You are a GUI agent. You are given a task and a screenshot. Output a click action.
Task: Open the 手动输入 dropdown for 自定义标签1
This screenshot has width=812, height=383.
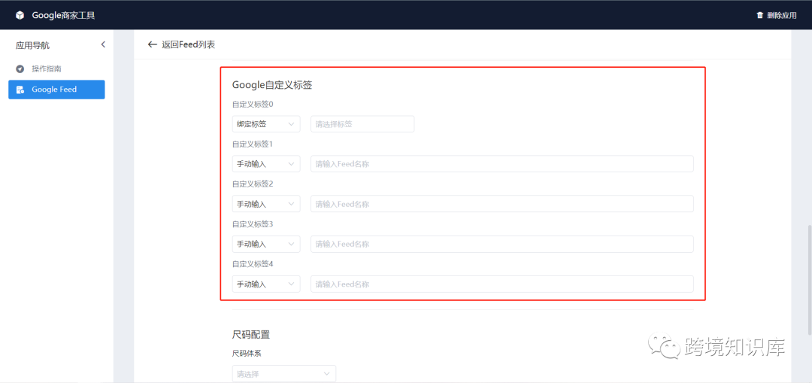click(266, 164)
